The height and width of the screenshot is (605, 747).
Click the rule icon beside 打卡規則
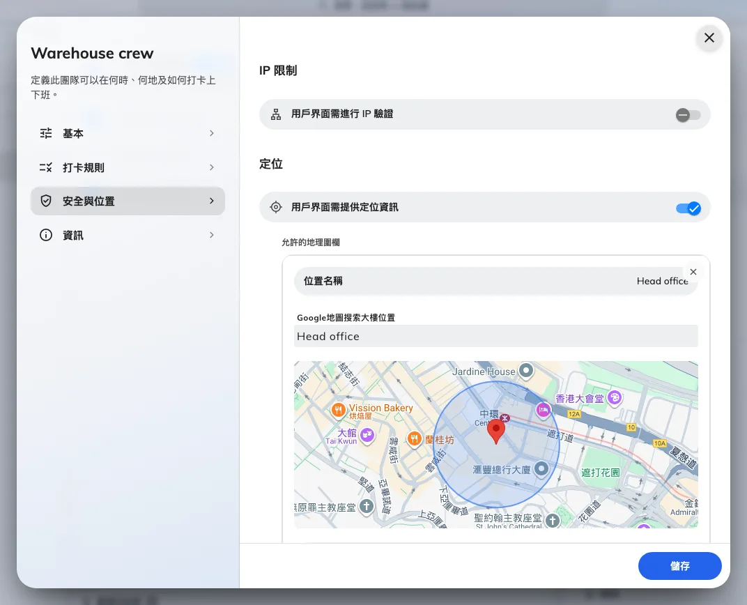coord(46,167)
